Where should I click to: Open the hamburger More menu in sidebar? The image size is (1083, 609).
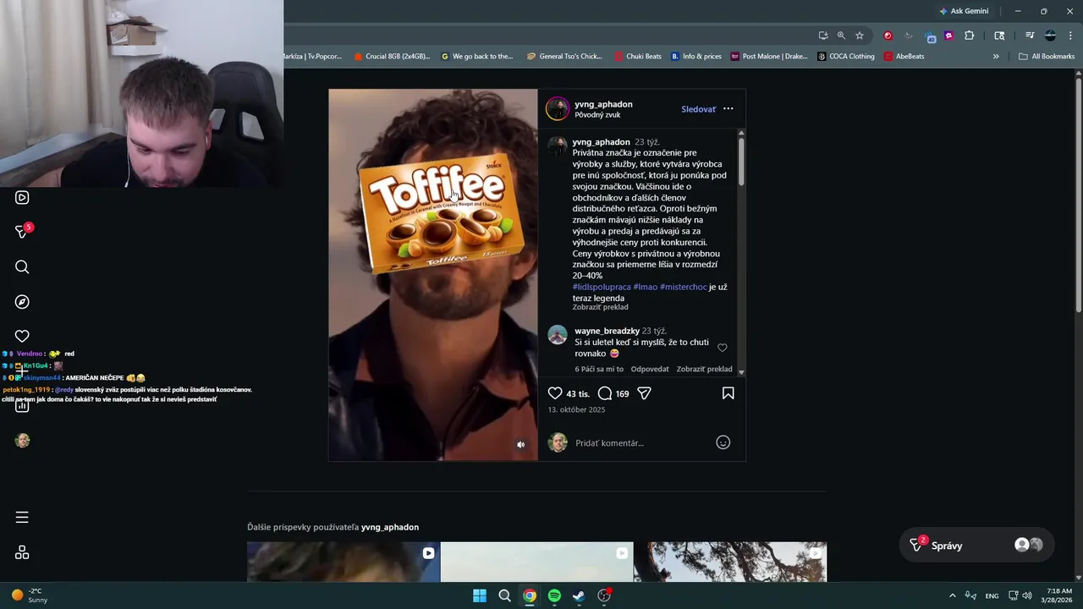(22, 517)
